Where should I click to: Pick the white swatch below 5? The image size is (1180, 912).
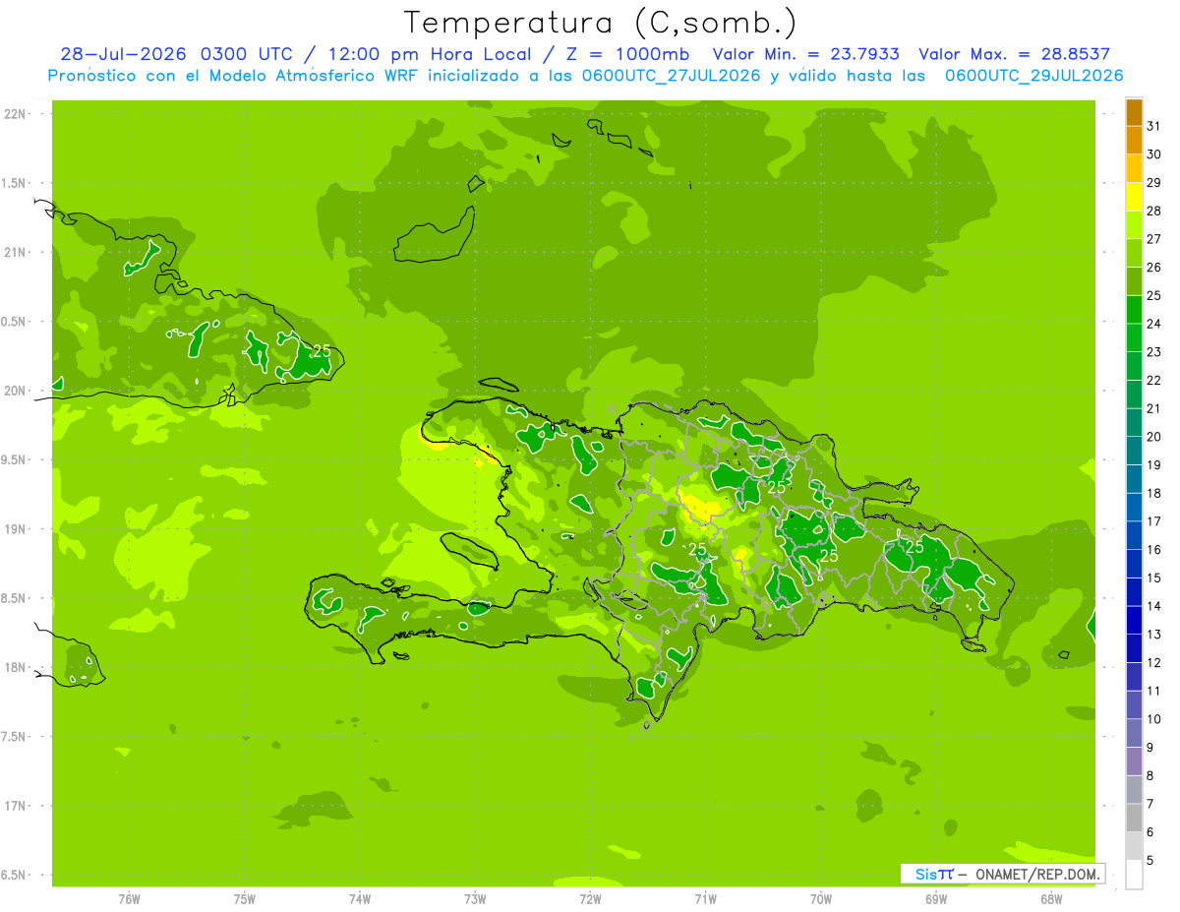coord(1134,875)
